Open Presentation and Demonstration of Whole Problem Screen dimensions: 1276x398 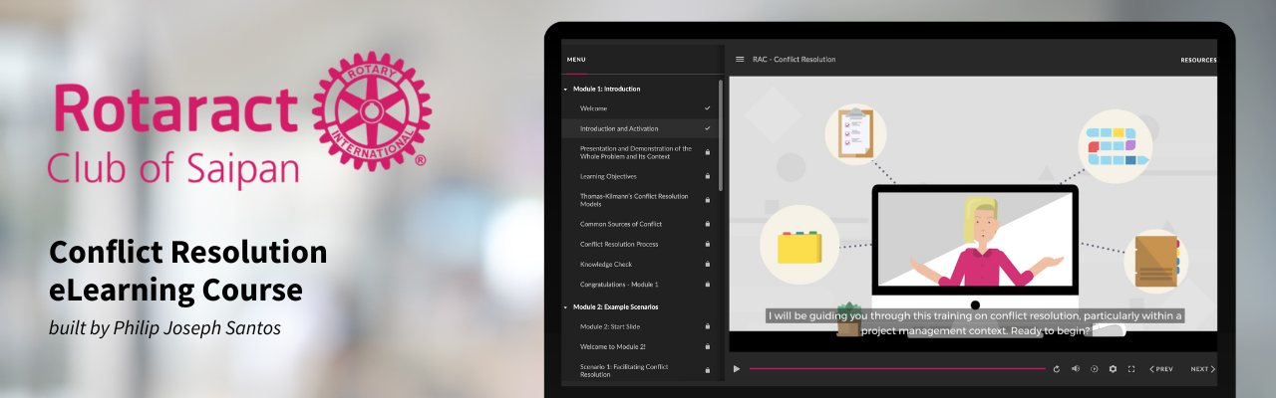[x=638, y=152]
